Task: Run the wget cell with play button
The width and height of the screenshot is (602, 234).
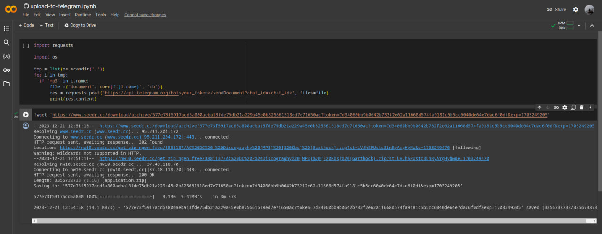Action: pyautogui.click(x=25, y=114)
